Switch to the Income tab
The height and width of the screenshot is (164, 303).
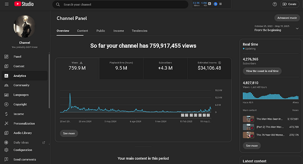(x=119, y=31)
